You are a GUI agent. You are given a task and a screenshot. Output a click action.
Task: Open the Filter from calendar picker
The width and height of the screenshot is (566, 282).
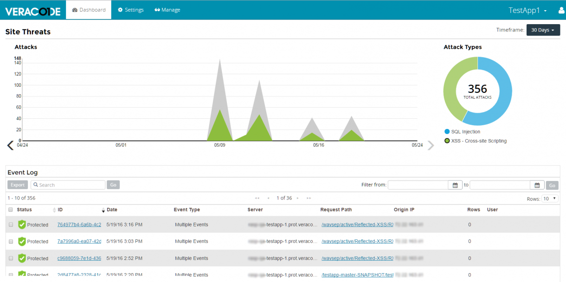pyautogui.click(x=455, y=185)
